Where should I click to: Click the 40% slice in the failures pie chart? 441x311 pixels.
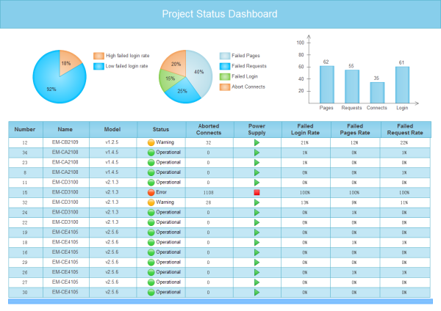198,70
